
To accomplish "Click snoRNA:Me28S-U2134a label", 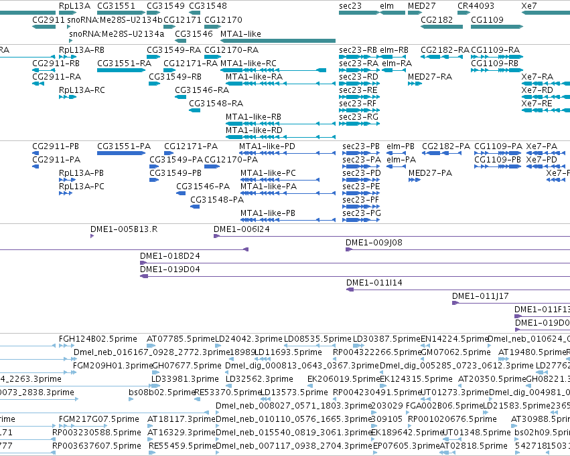I will tap(117, 33).
